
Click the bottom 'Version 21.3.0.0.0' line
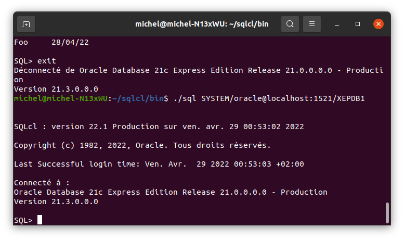(56, 201)
